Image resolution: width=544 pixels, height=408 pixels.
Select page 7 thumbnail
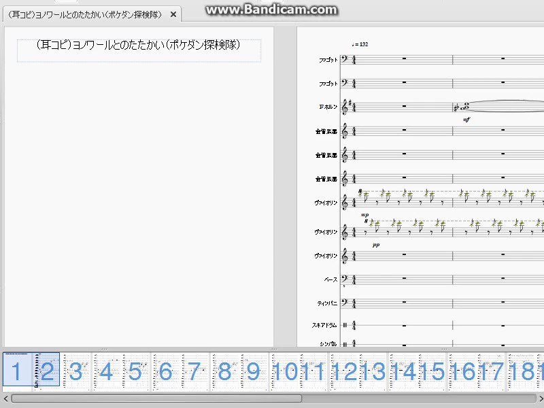point(195,371)
